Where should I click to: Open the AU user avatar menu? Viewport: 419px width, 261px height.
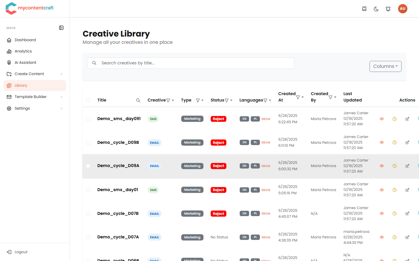403,9
